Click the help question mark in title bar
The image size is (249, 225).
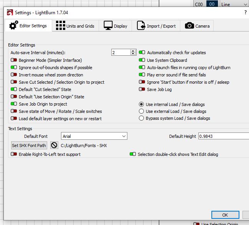(246, 12)
